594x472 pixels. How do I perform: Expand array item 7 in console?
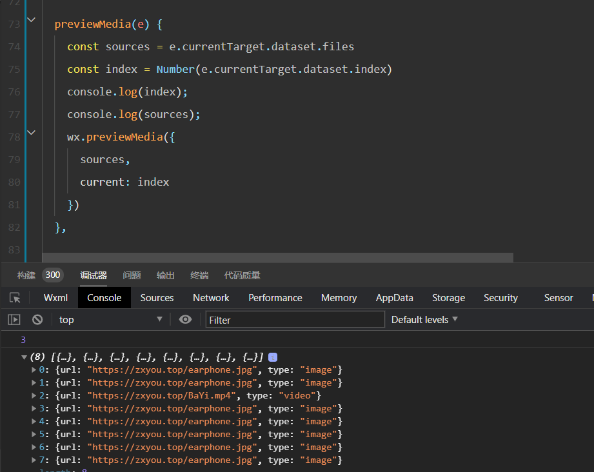pos(34,460)
